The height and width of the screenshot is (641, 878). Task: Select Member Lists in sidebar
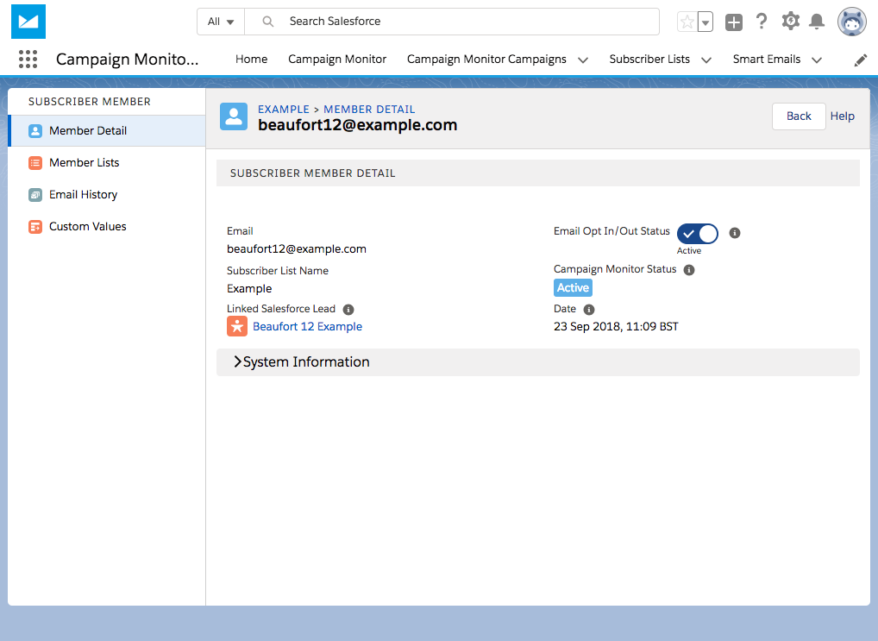108,163
